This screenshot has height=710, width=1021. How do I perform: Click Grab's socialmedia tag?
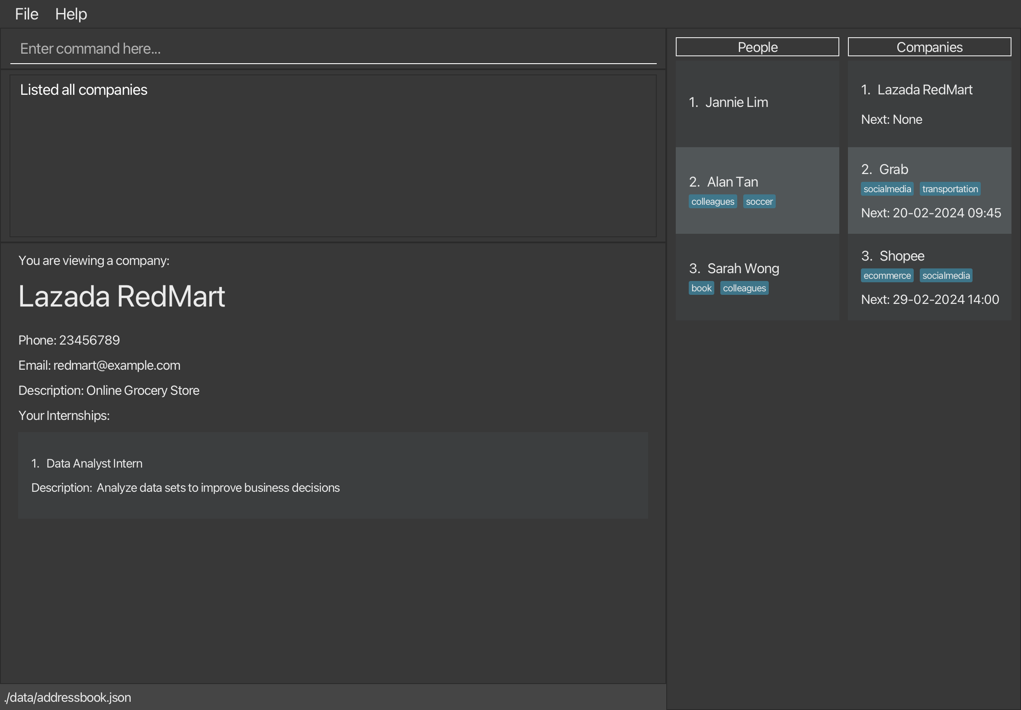(x=887, y=189)
